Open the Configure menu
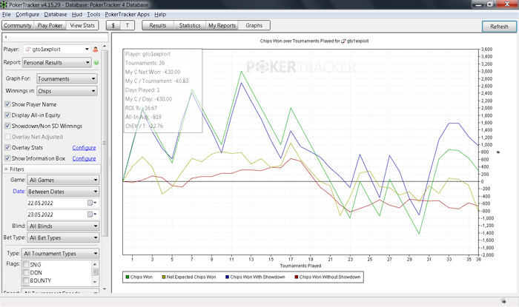The width and height of the screenshot is (519, 307). (x=27, y=15)
